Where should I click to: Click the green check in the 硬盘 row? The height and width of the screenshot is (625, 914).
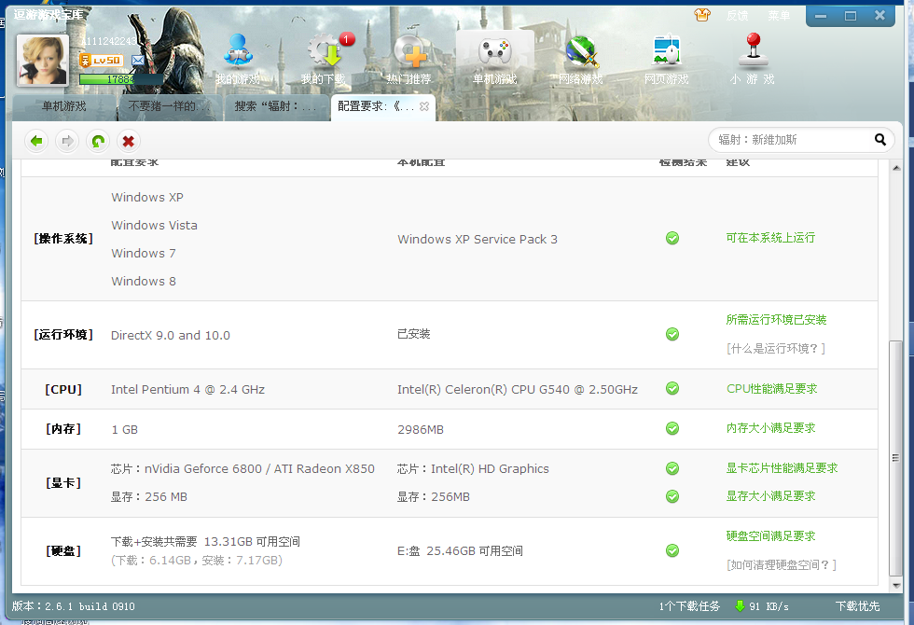pos(672,550)
